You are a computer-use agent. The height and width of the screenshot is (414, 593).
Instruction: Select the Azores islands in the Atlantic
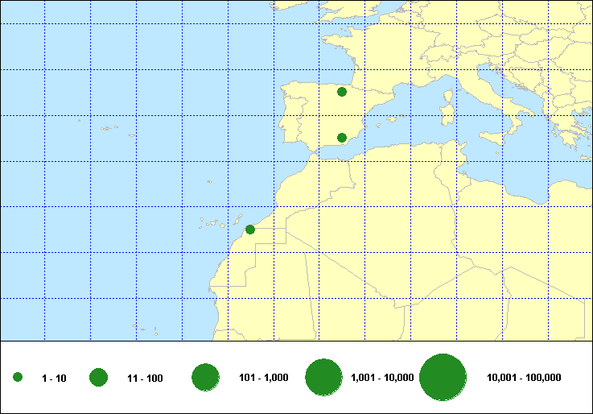[107, 127]
